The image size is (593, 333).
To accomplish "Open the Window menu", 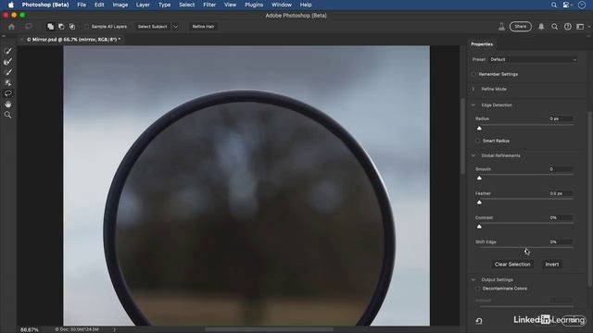I will click(282, 5).
